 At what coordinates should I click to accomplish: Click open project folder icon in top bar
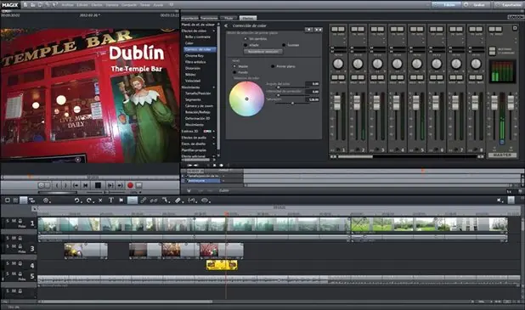pos(33,5)
